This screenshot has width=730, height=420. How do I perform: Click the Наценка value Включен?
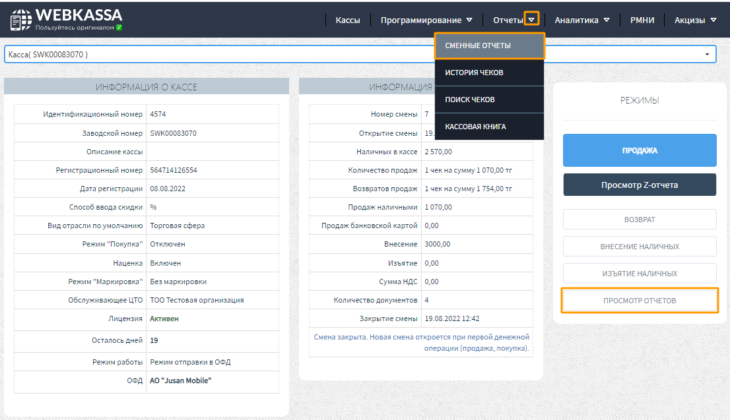point(165,263)
